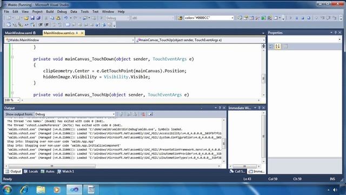Switch to the Call Stack tab
This screenshot has width=346, height=195.
point(237,171)
